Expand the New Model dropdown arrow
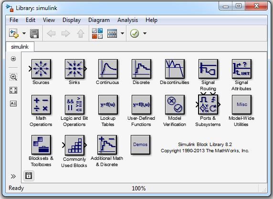 click(24, 33)
